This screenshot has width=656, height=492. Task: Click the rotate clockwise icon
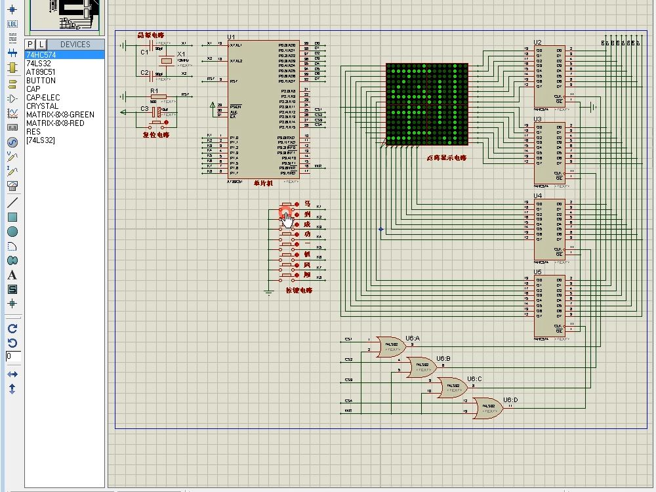click(12, 328)
